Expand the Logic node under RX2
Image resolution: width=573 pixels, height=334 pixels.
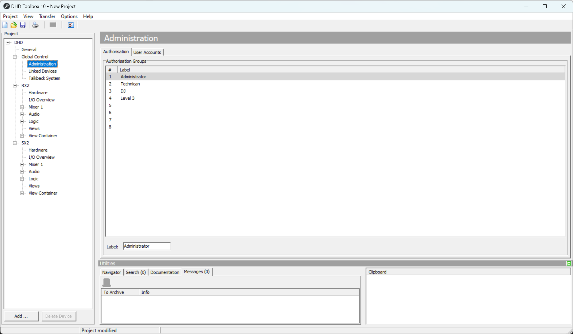[22, 121]
